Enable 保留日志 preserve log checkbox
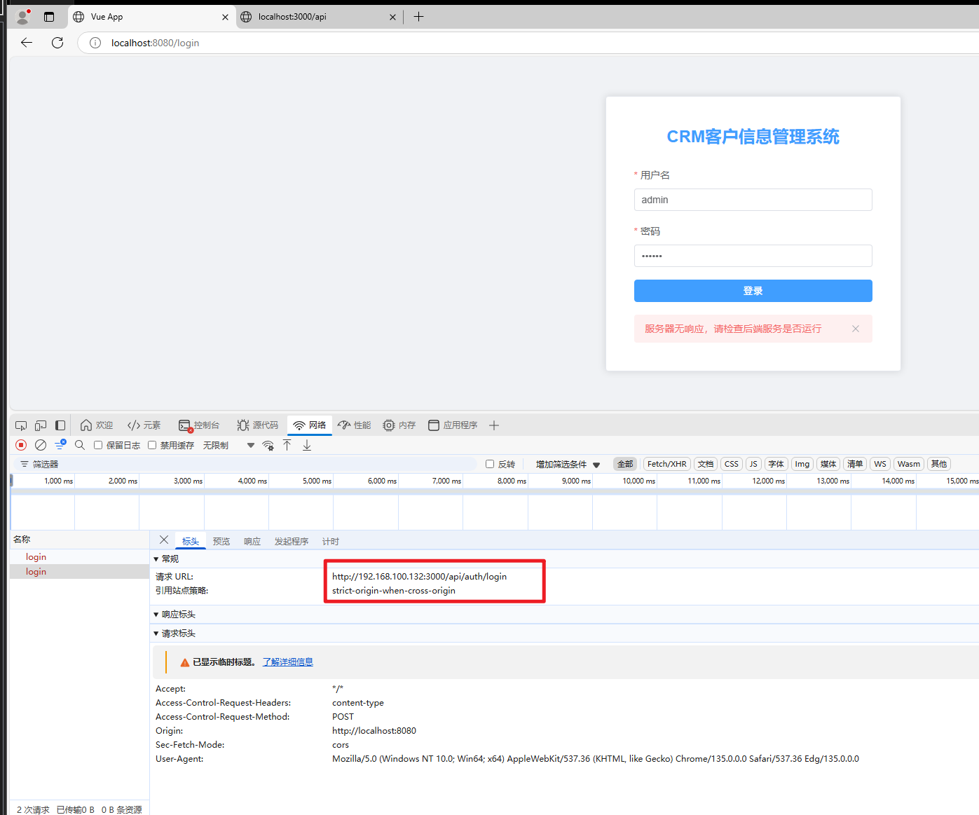 click(x=98, y=445)
